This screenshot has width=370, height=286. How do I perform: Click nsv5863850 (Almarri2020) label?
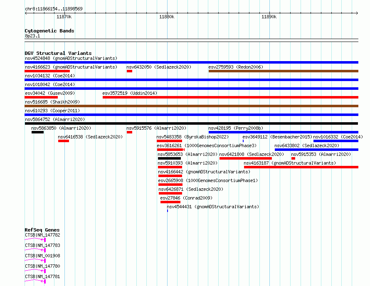tap(61, 128)
